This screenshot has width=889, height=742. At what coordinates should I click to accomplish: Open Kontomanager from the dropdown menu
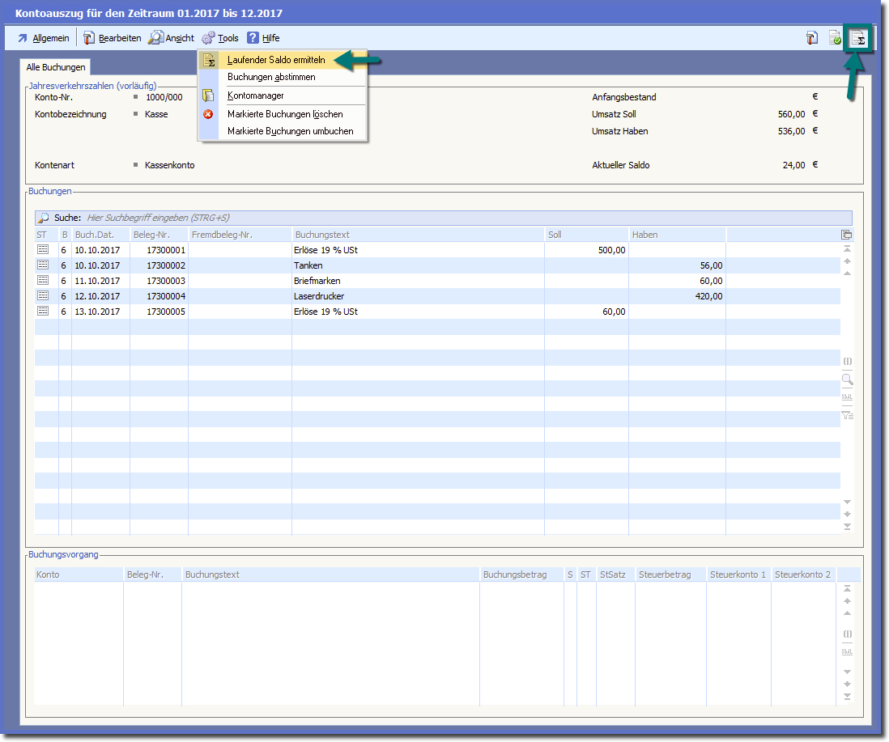[255, 95]
